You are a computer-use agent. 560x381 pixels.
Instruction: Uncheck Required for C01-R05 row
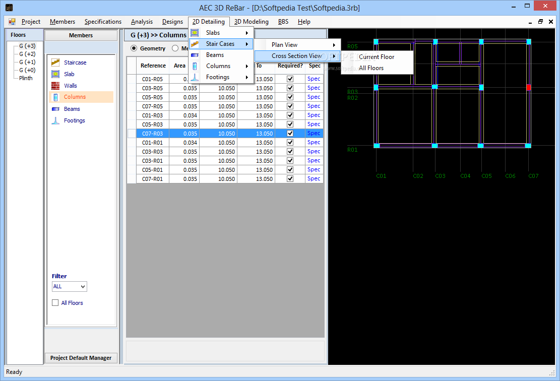click(x=290, y=79)
